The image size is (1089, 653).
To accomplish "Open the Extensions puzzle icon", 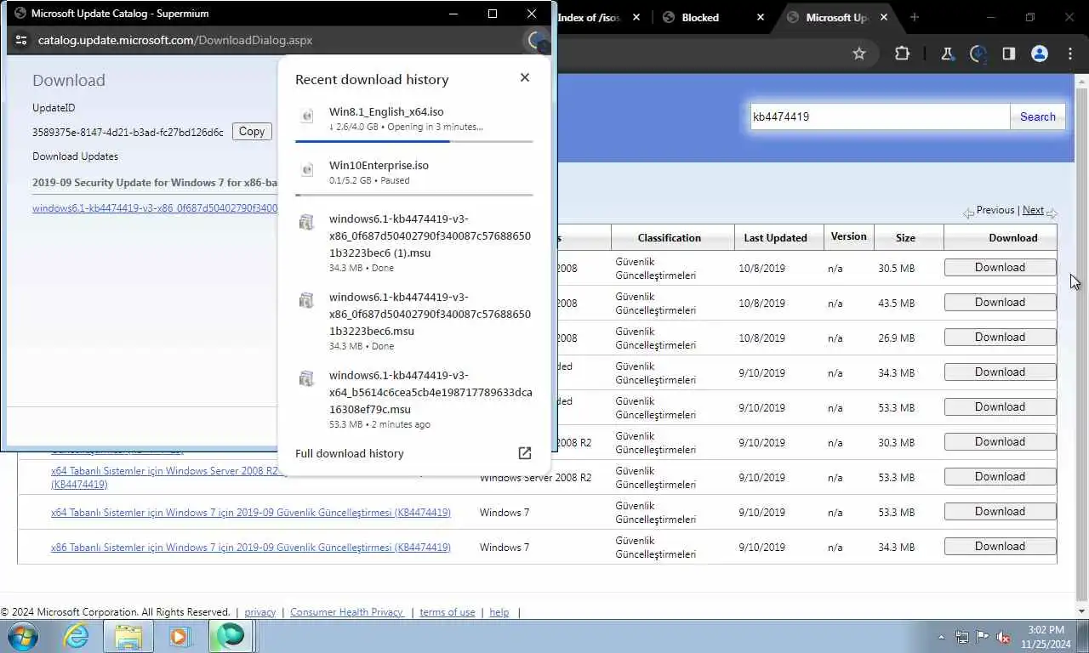I will [x=902, y=54].
